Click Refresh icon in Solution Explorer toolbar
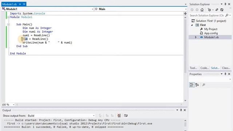Screen dimensions: 233x131 click(x=222, y=10)
